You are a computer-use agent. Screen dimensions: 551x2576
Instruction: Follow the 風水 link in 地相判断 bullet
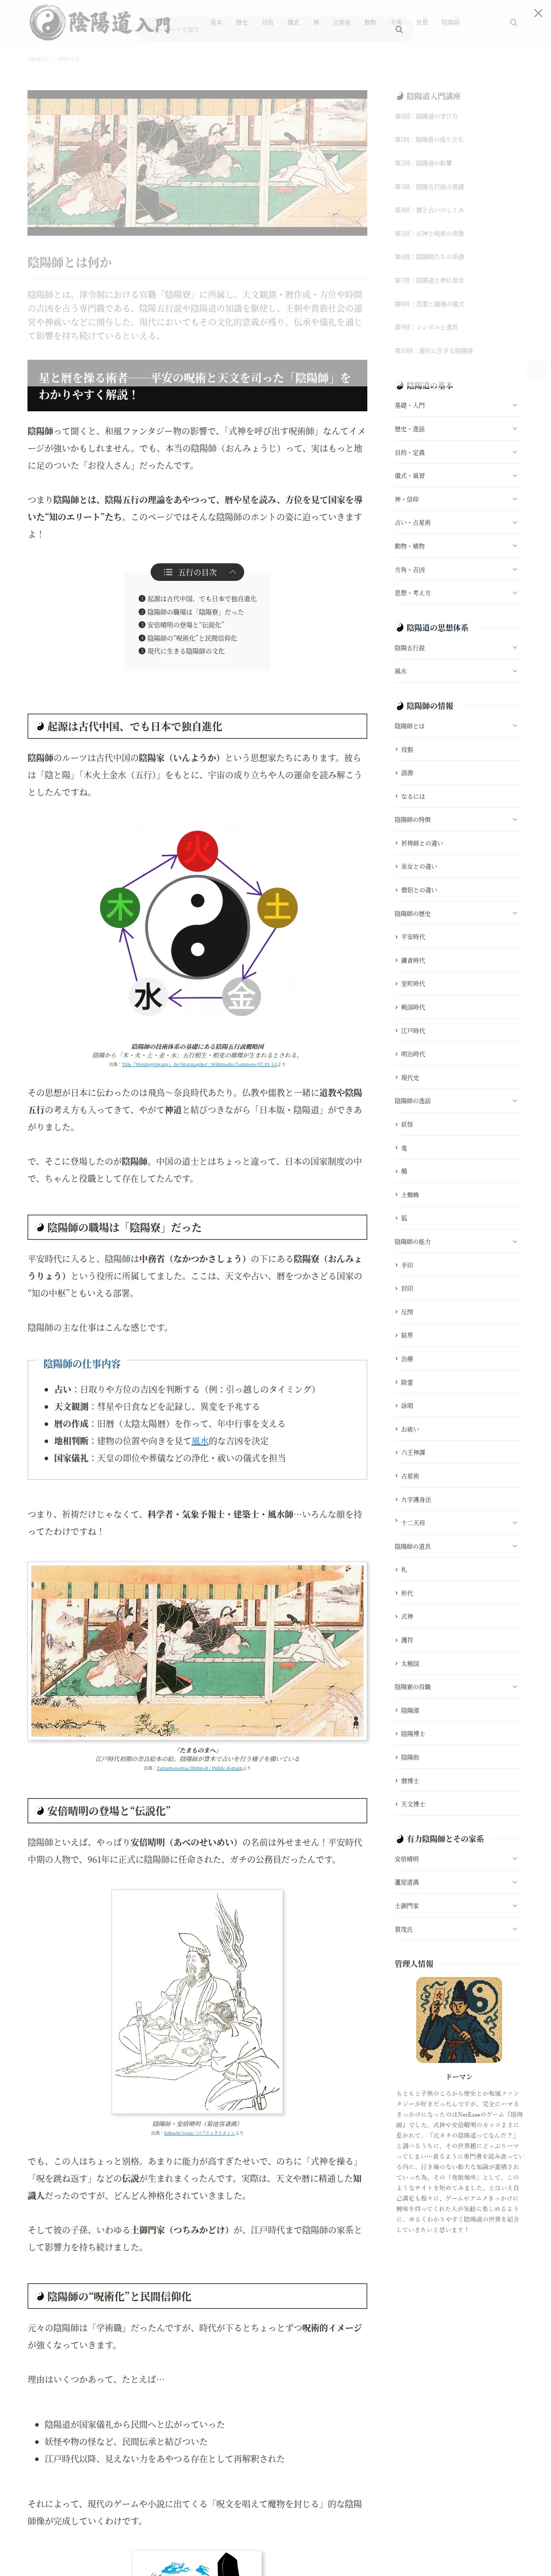click(200, 1441)
